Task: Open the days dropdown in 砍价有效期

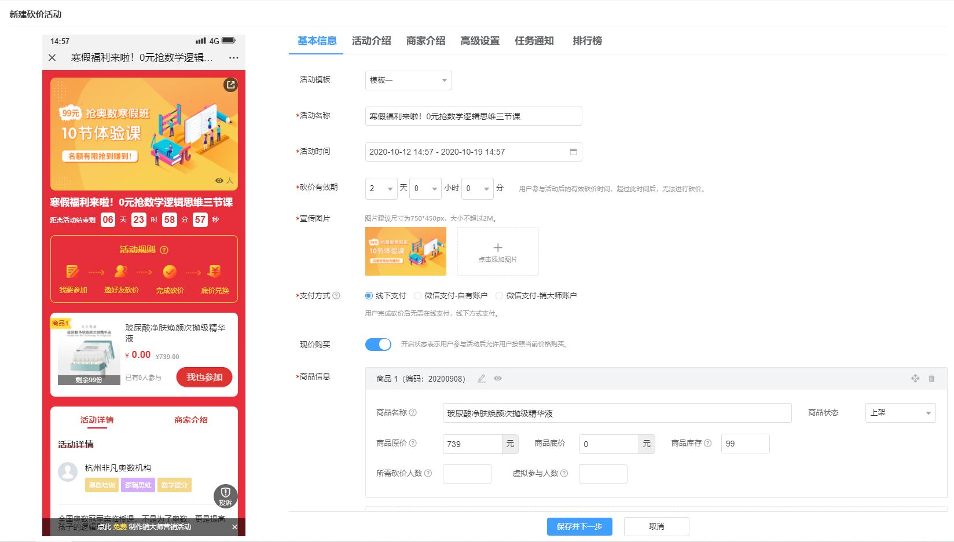Action: [381, 189]
